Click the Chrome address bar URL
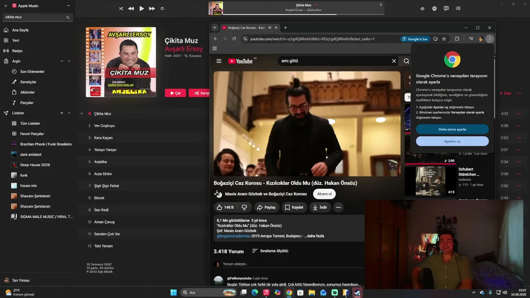The image size is (530, 298). coord(312,39)
